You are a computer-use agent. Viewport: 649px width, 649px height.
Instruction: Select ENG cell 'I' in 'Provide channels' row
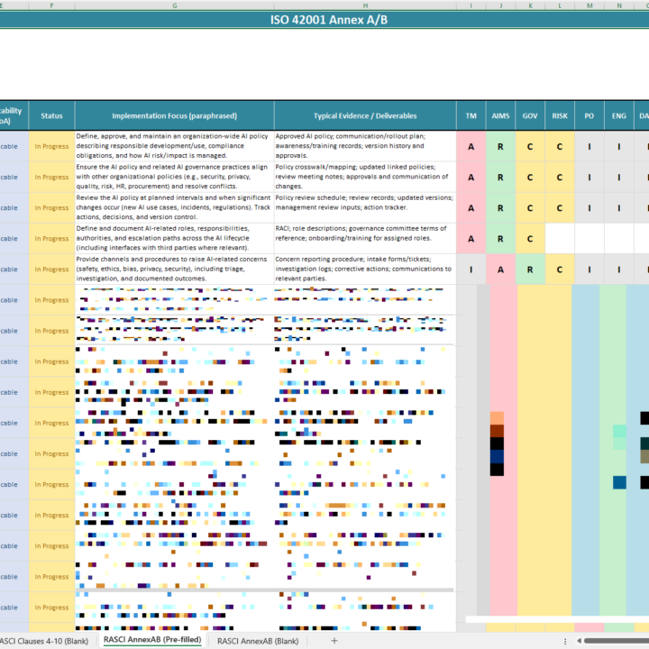coord(619,270)
